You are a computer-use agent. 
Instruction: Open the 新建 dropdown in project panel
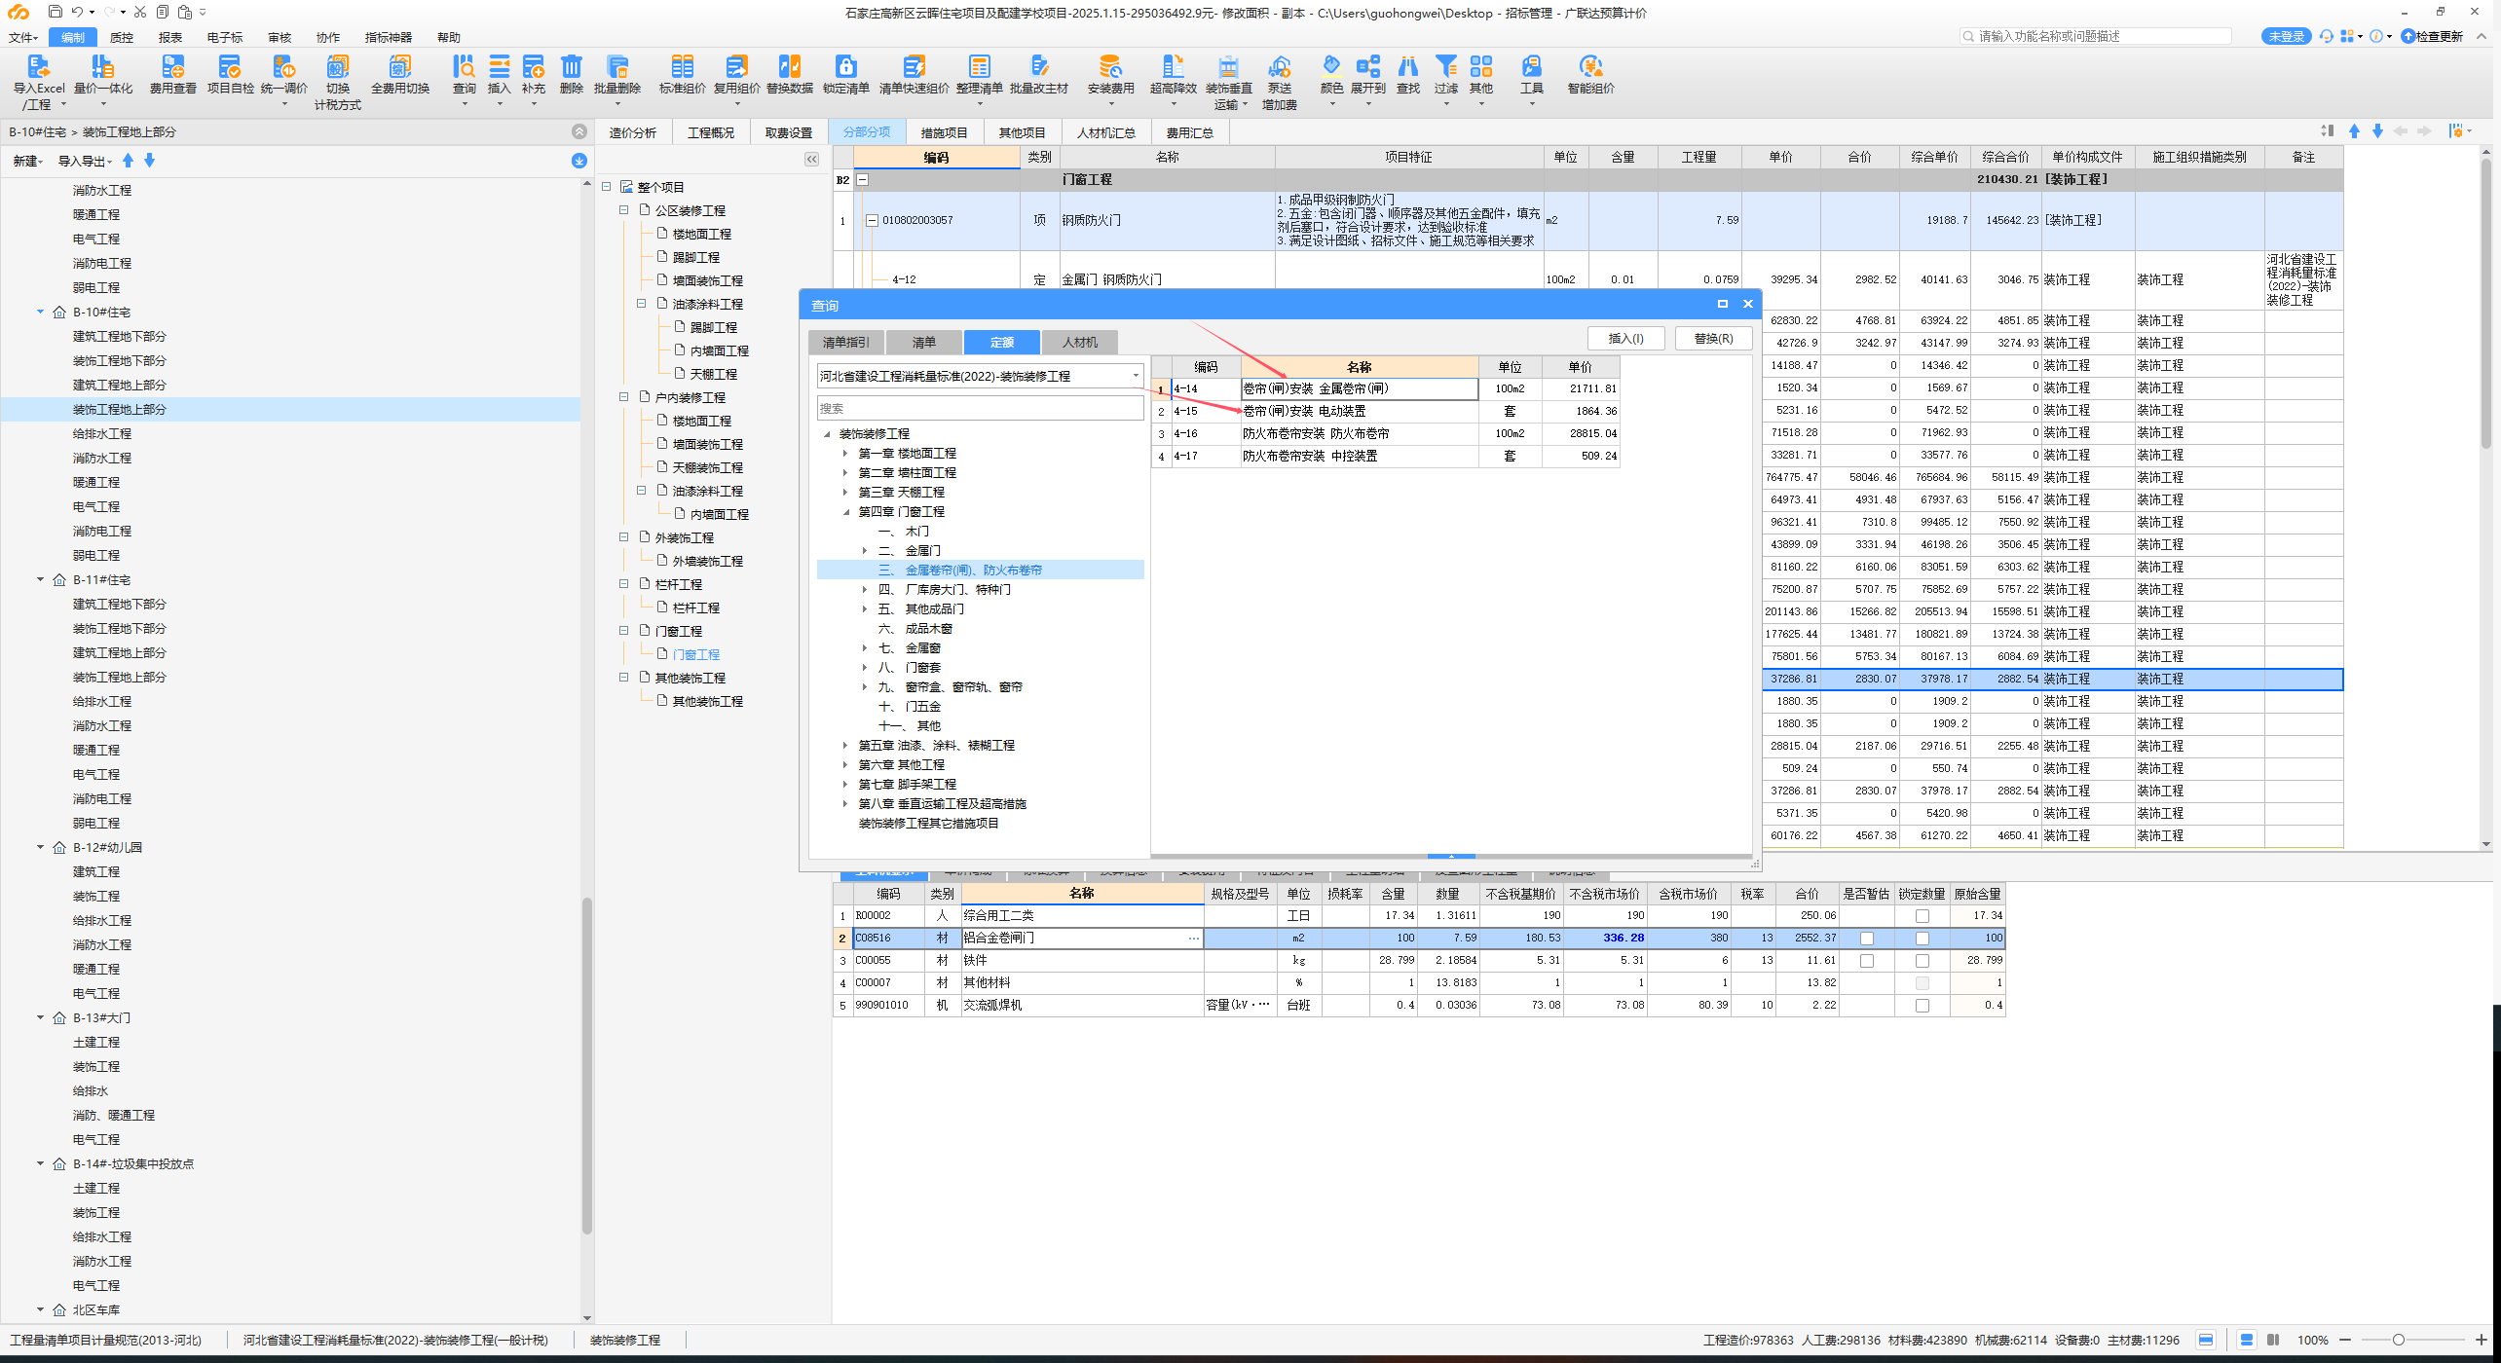[28, 162]
